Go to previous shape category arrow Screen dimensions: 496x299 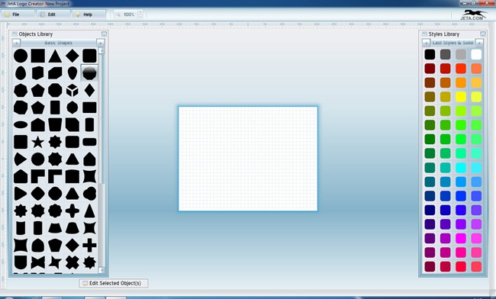(x=16, y=43)
